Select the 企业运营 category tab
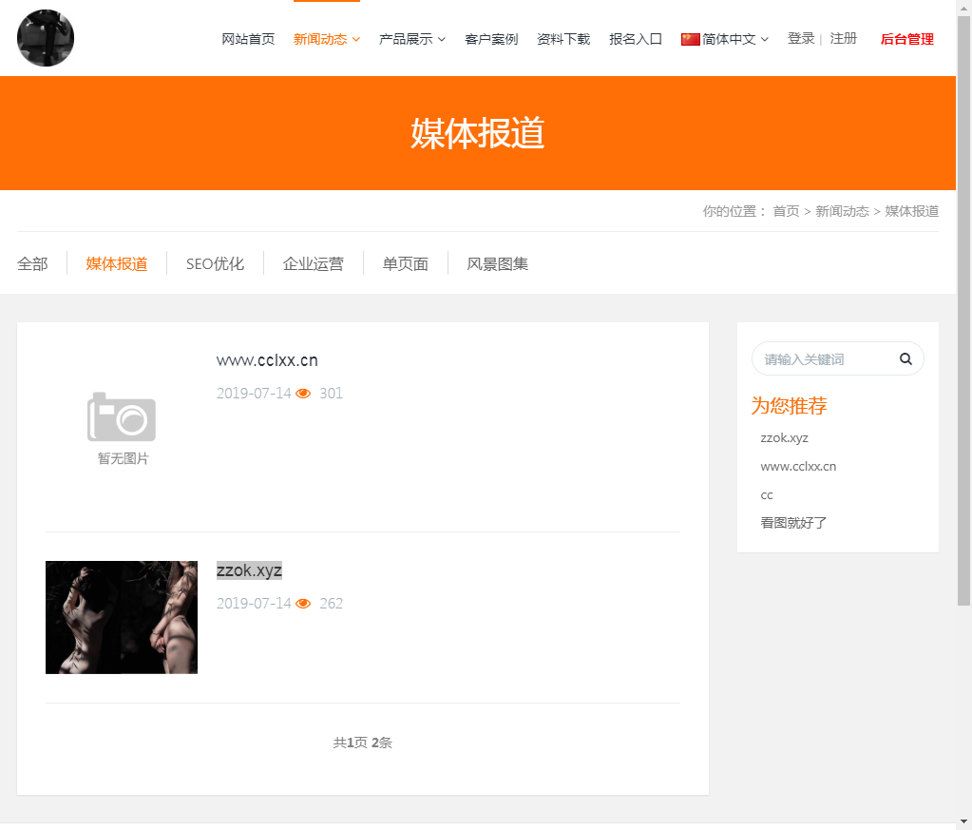The width and height of the screenshot is (972, 830). 313,263
